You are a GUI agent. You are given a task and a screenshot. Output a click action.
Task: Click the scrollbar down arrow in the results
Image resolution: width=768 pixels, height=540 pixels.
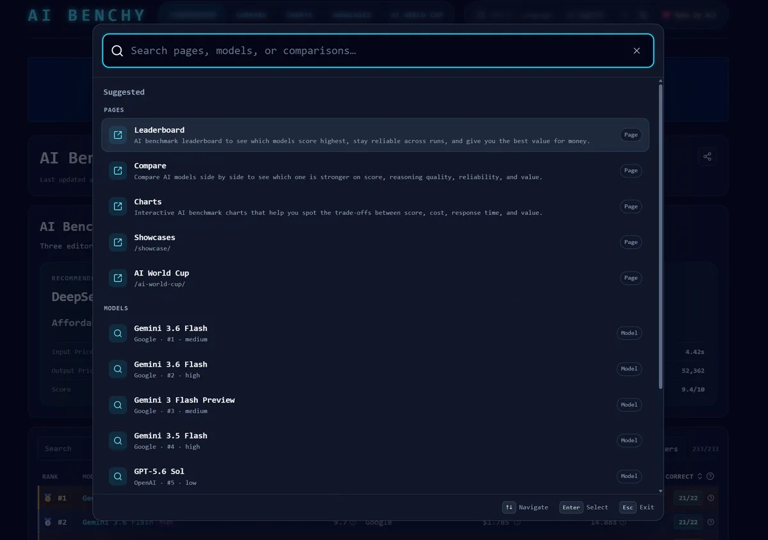[660, 491]
